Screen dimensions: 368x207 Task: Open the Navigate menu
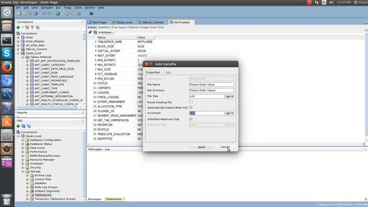tap(47, 7)
